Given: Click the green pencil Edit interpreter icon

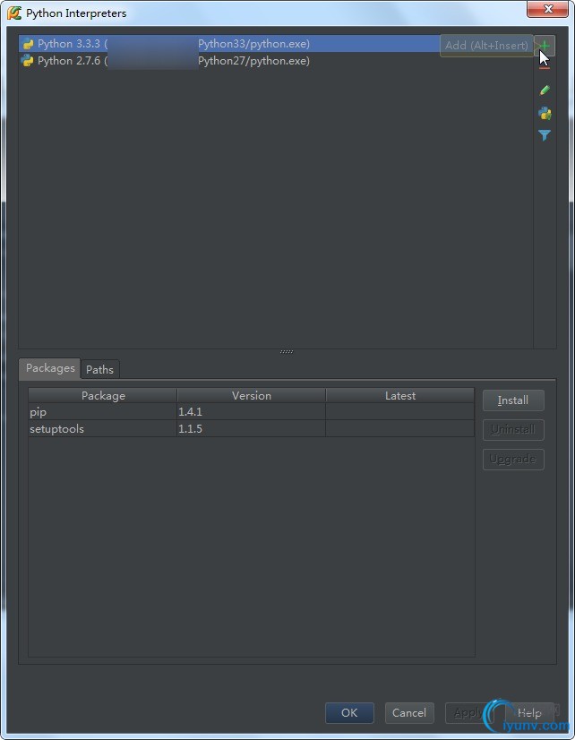Looking at the screenshot, I should (545, 90).
